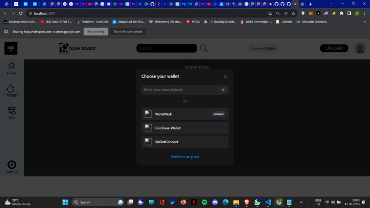The height and width of the screenshot is (208, 370).
Task: Close the active browser tab
Action: pyautogui.click(x=295, y=4)
